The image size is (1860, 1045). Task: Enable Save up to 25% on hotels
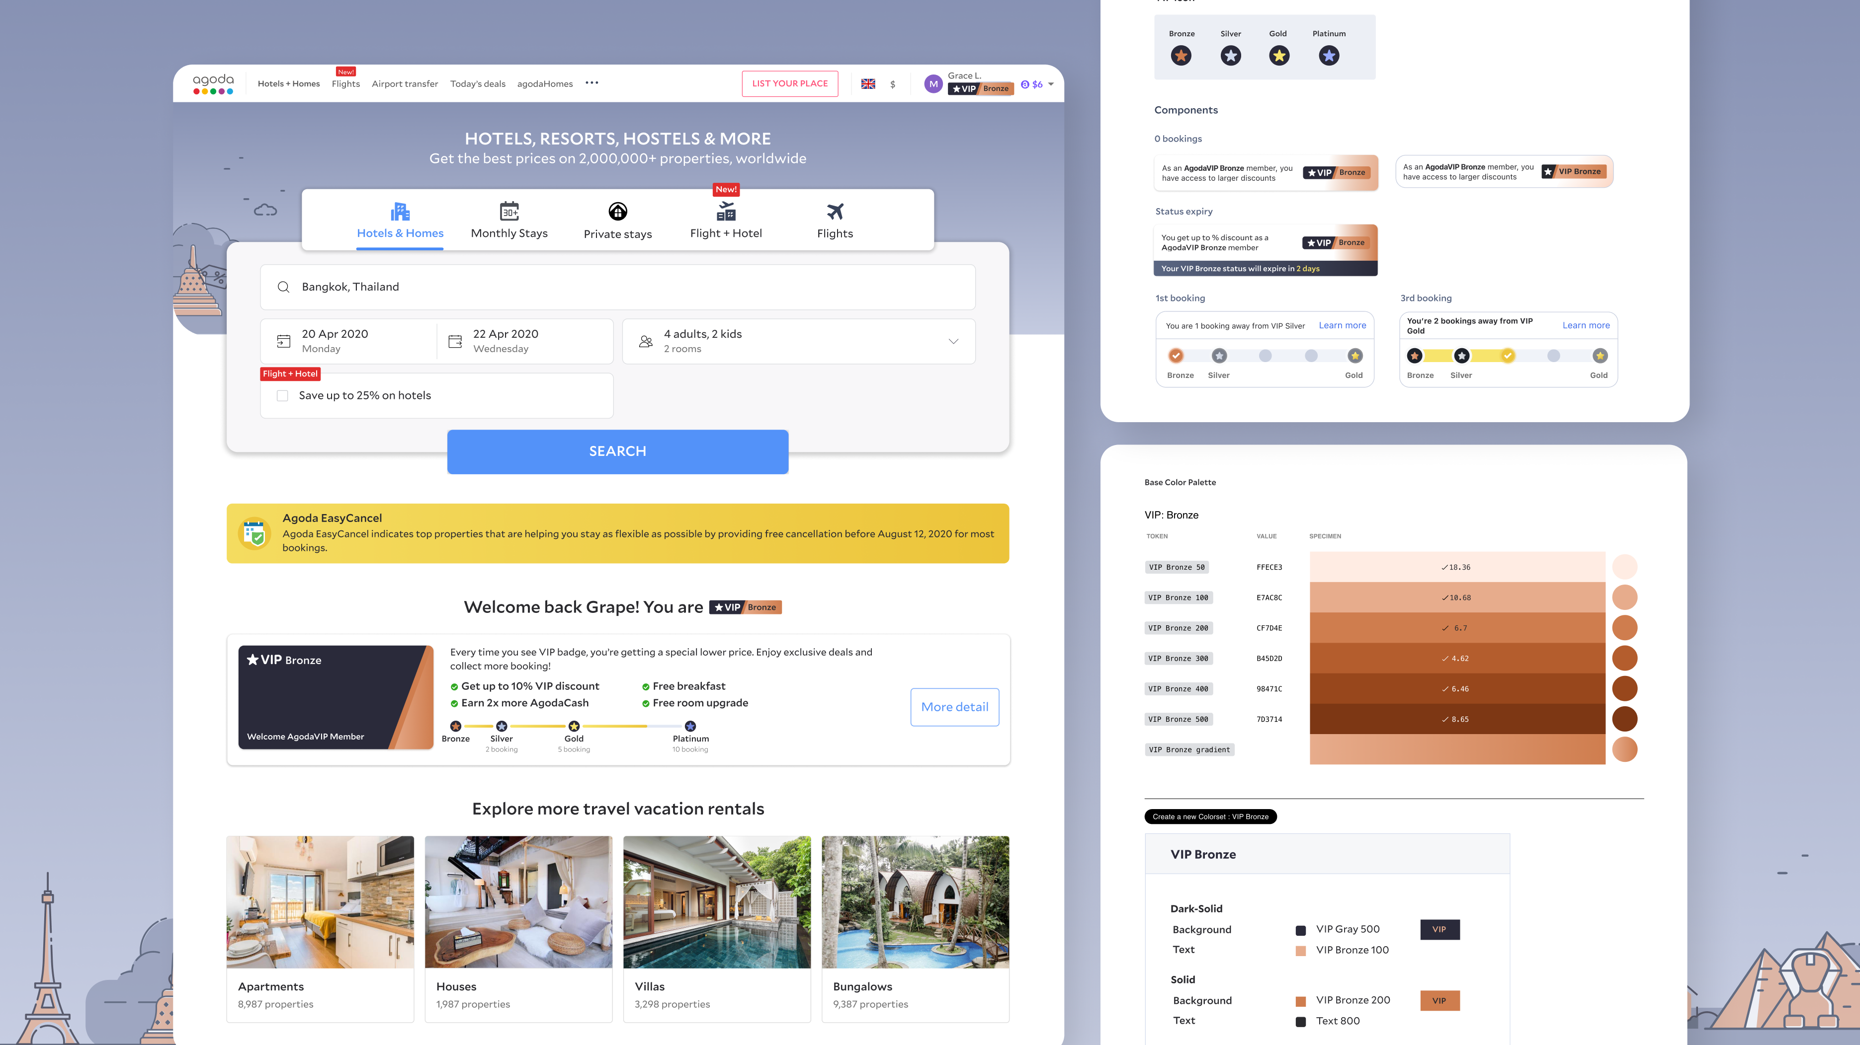click(x=282, y=395)
